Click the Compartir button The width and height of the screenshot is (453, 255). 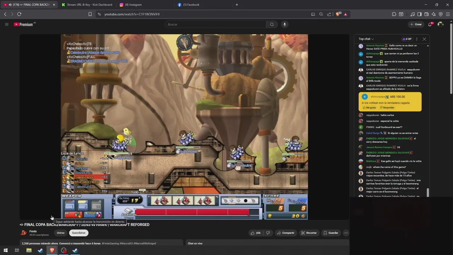click(x=286, y=233)
